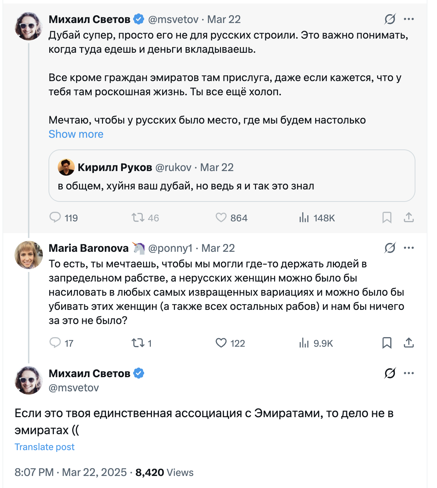The height and width of the screenshot is (488, 437).
Task: View analytics for the 148K views post
Action: pyautogui.click(x=304, y=217)
